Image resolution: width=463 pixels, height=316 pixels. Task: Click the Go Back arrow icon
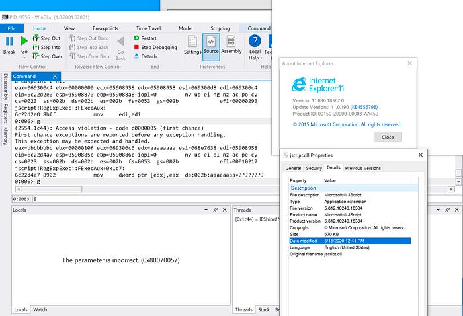click(120, 42)
